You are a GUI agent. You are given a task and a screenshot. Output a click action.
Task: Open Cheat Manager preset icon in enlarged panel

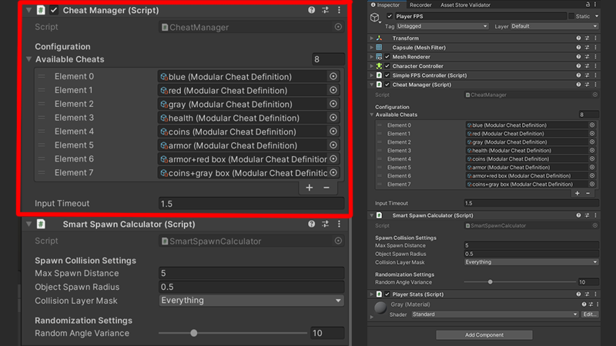pos(325,10)
